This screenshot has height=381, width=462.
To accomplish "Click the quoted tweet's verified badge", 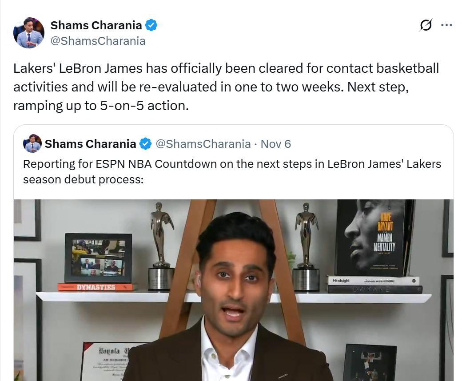I will pyautogui.click(x=145, y=144).
